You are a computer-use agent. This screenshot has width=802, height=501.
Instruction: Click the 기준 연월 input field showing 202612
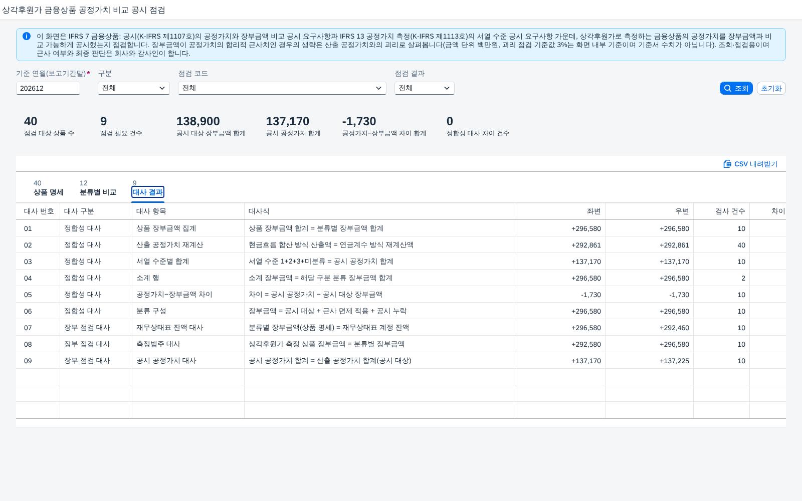(x=48, y=88)
